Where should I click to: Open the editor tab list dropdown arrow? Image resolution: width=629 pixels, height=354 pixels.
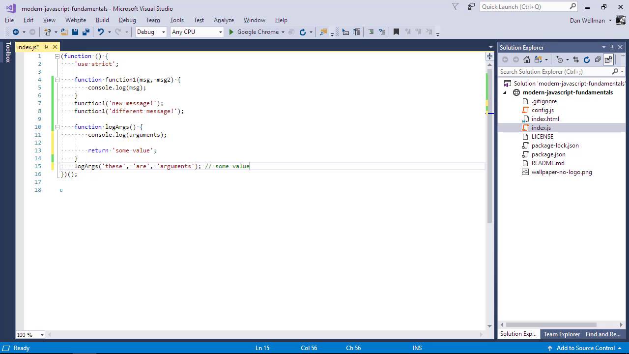click(490, 47)
